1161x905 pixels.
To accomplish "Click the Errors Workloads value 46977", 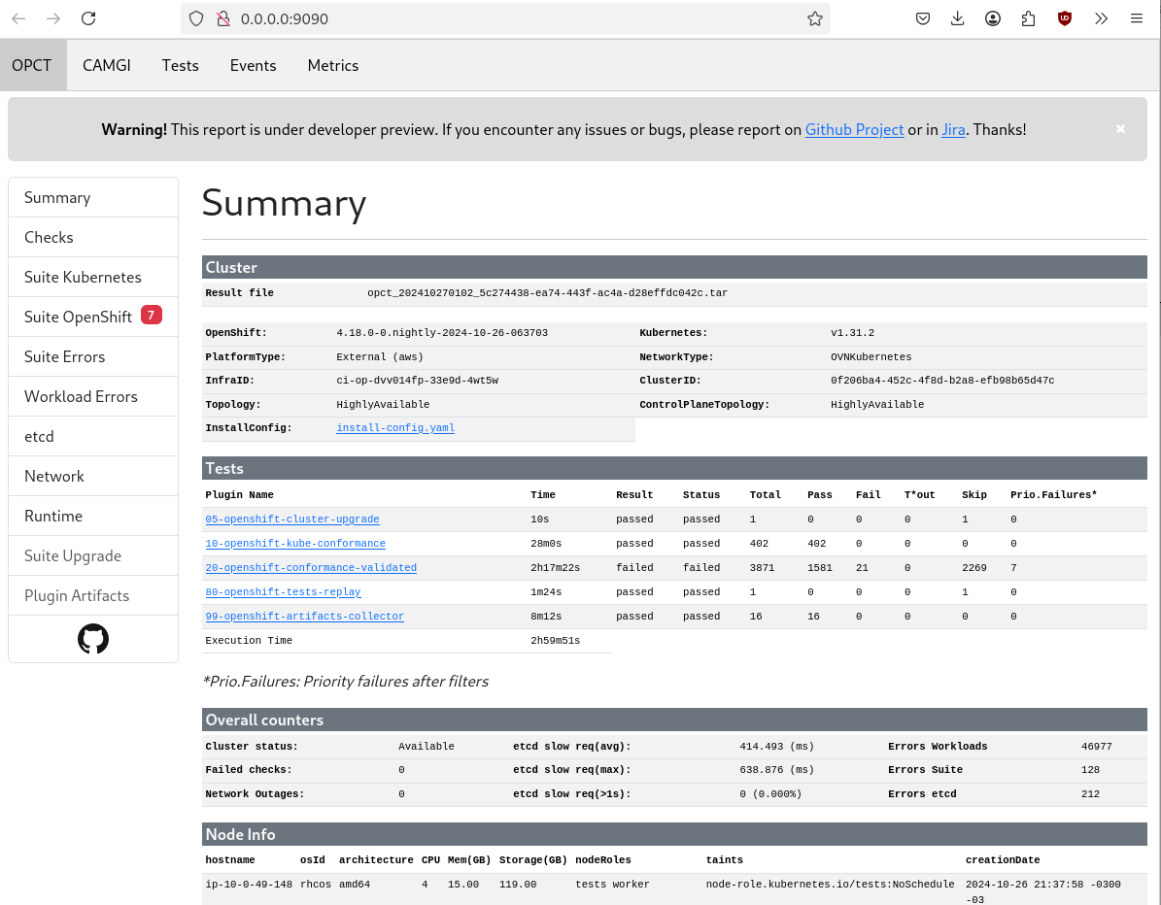I will pyautogui.click(x=1097, y=747).
